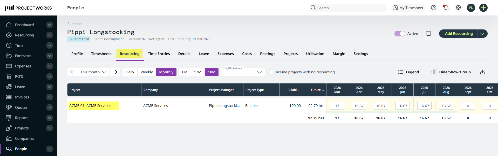
Task: Select the 18M range
Action: tap(212, 72)
